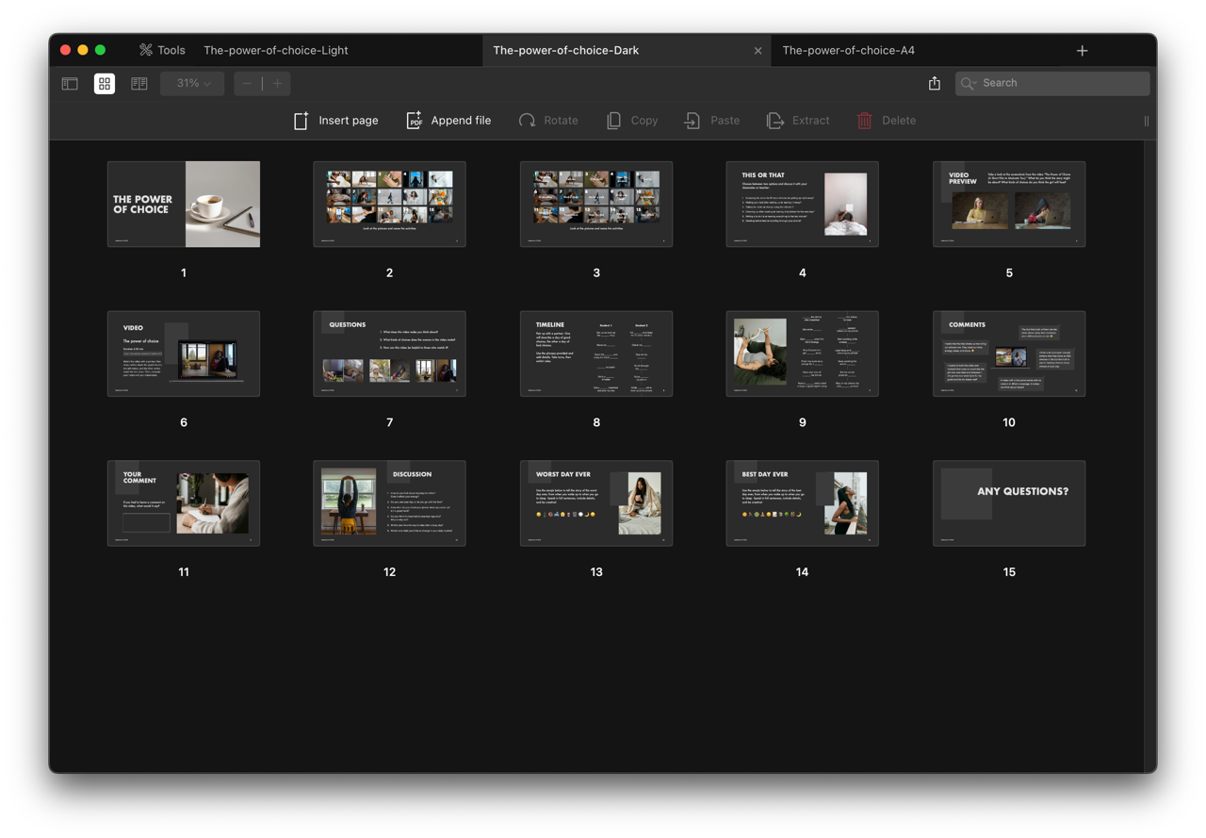Show the sidebar panel view icon
The height and width of the screenshot is (838, 1206).
70,83
